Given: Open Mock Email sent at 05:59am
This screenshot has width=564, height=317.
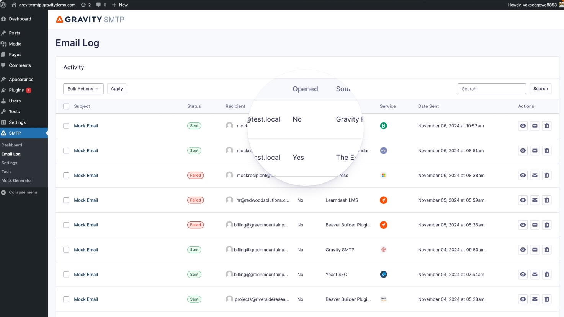Looking at the screenshot, I should [x=86, y=200].
